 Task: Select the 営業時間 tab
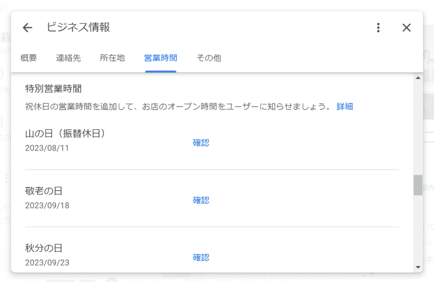[161, 58]
